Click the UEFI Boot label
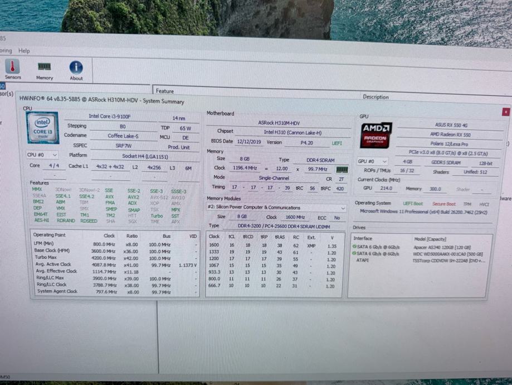The height and width of the screenshot is (385, 512). 413,204
